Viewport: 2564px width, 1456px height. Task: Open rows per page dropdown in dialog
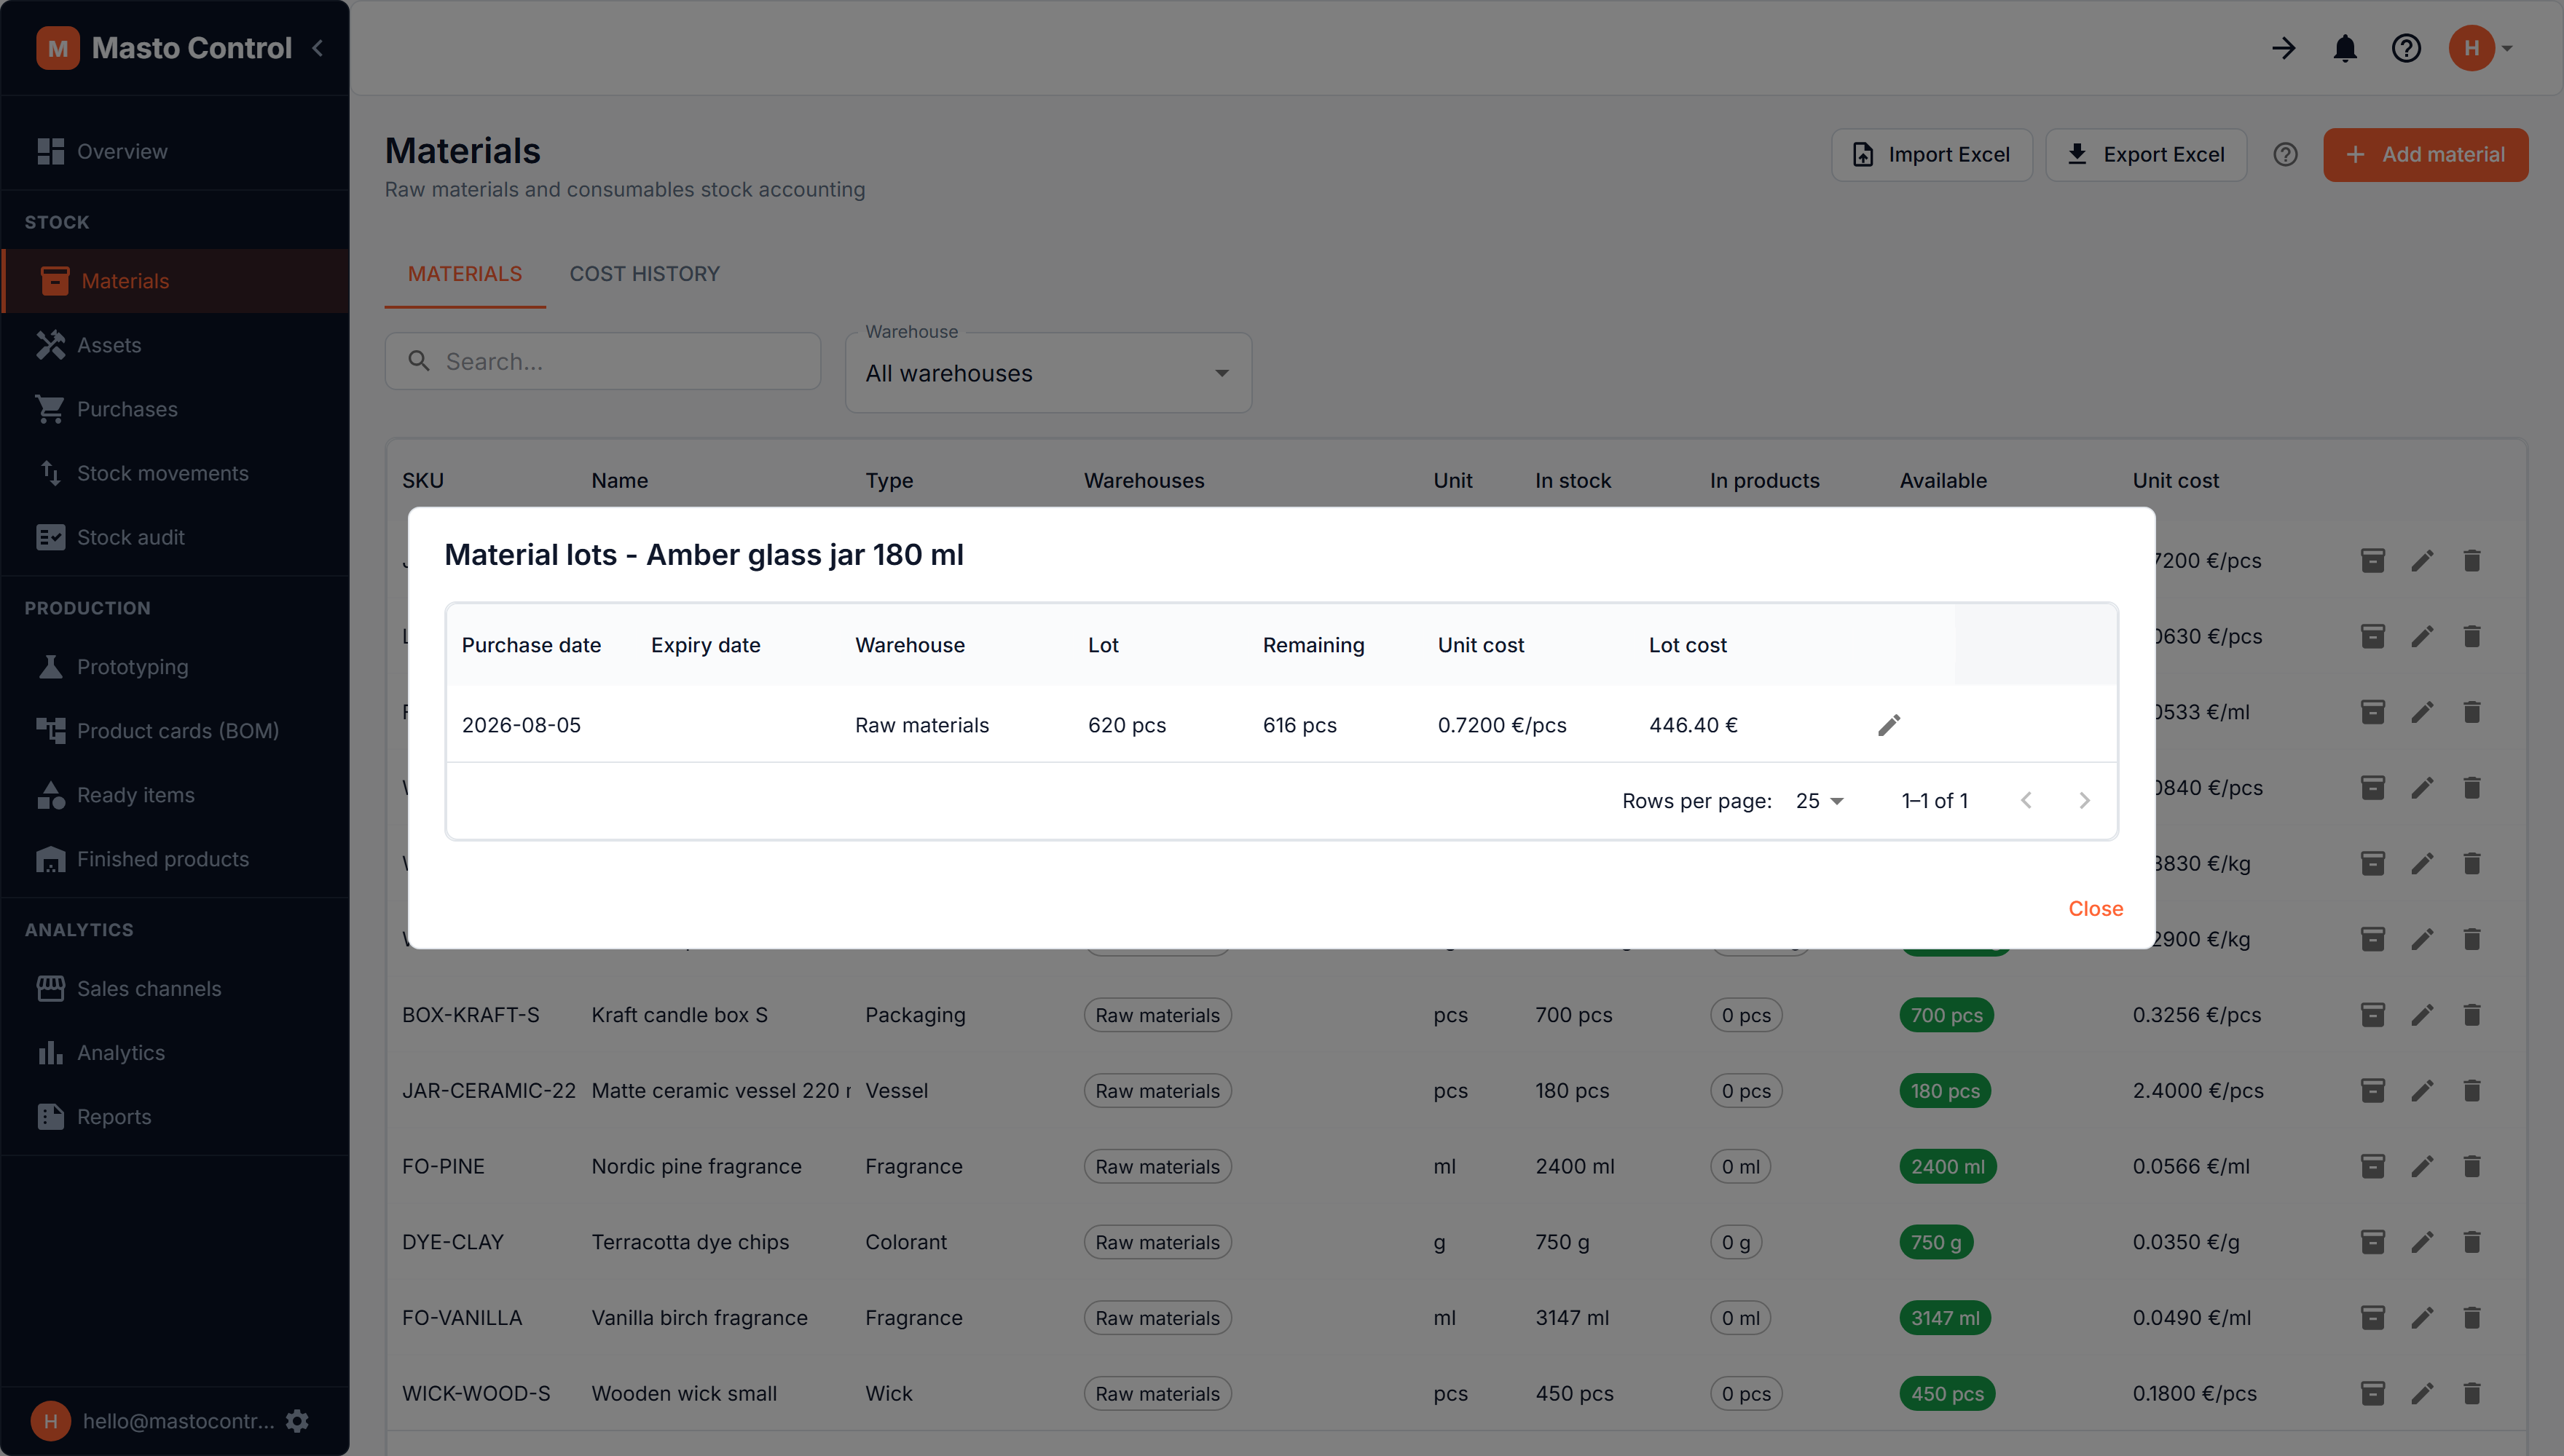pos(1819,801)
